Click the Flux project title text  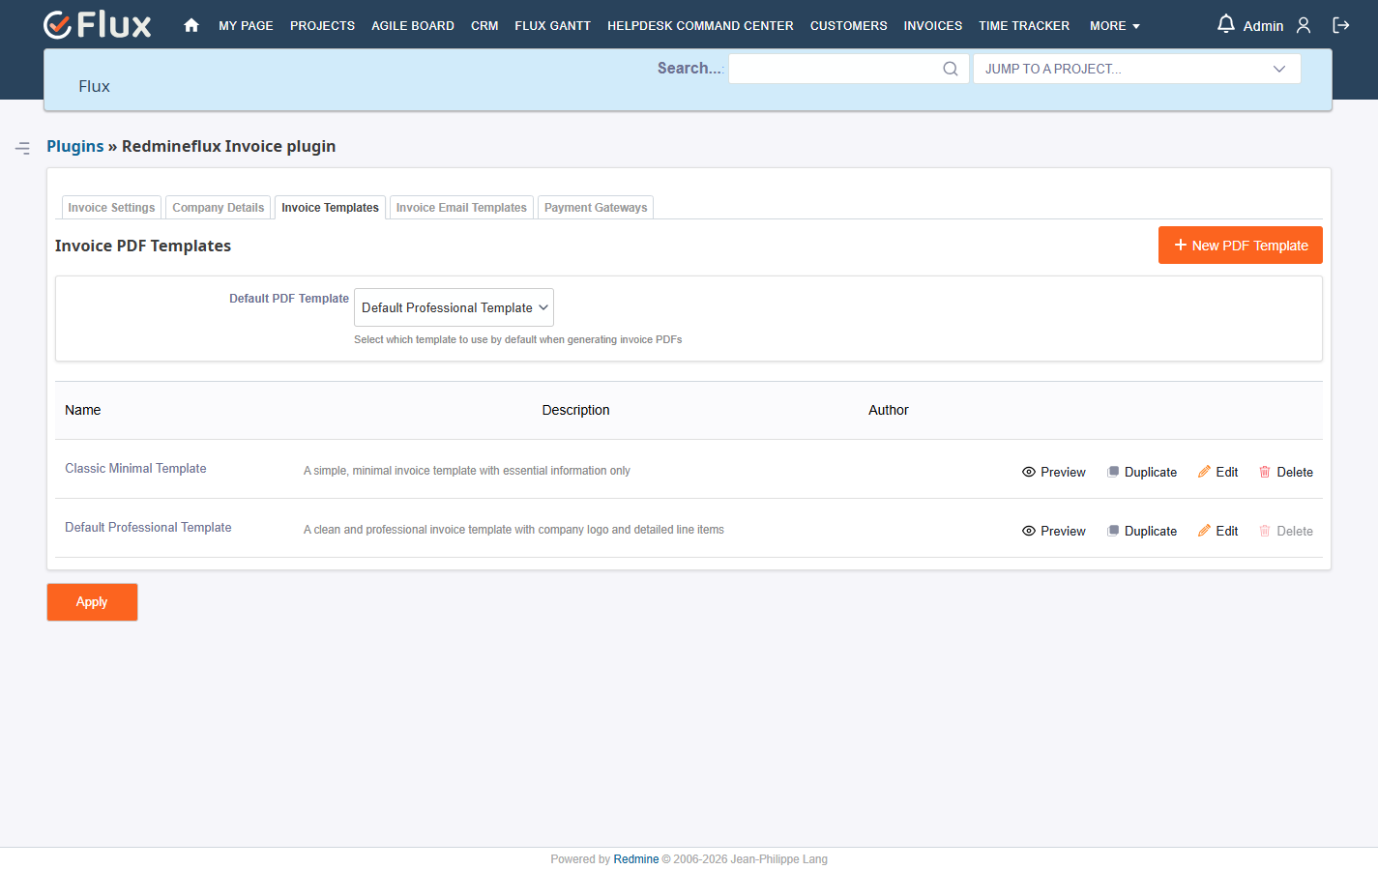click(x=94, y=86)
